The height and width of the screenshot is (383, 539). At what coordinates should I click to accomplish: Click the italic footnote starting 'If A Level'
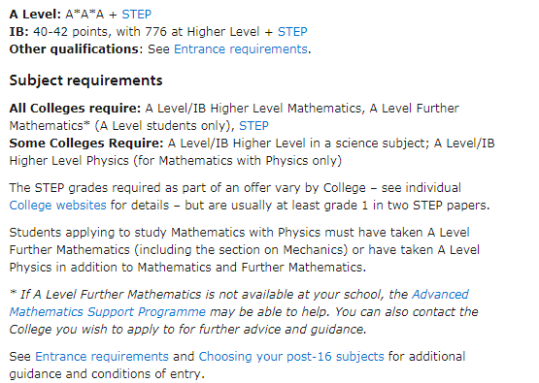[244, 312]
